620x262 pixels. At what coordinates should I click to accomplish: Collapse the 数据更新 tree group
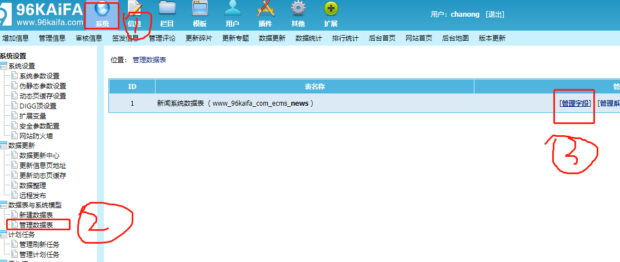tap(3, 146)
